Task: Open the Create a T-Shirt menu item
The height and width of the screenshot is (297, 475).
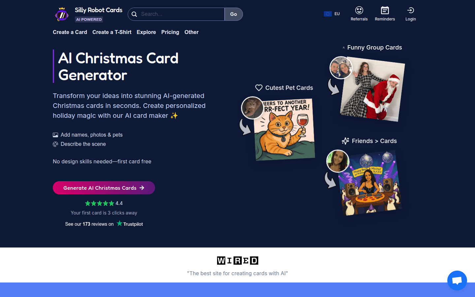Action: (112, 32)
